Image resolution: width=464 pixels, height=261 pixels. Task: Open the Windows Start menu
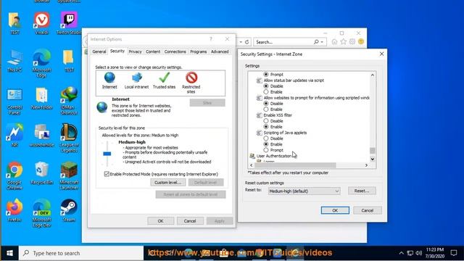point(9,253)
